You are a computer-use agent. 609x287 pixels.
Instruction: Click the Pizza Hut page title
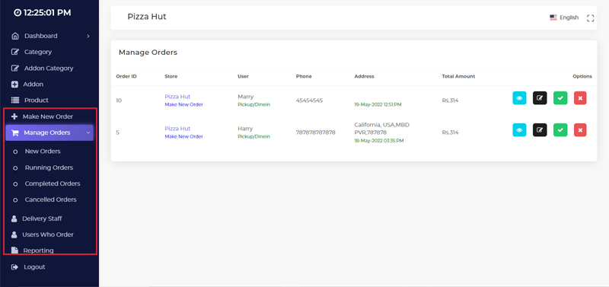147,17
